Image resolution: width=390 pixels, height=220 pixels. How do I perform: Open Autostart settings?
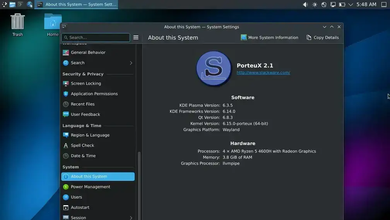tap(98, 207)
